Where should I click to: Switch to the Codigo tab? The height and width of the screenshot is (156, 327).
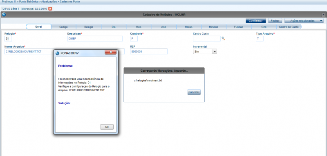(x=63, y=27)
